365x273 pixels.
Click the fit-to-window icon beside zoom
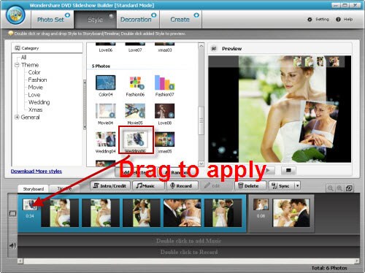[349, 188]
